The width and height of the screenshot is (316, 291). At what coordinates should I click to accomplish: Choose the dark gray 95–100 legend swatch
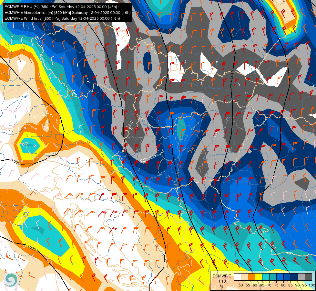click(308, 277)
